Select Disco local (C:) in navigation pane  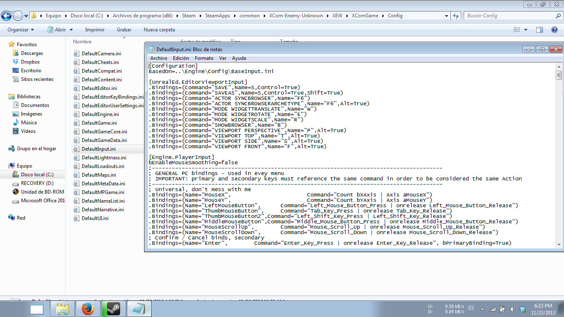pos(37,175)
